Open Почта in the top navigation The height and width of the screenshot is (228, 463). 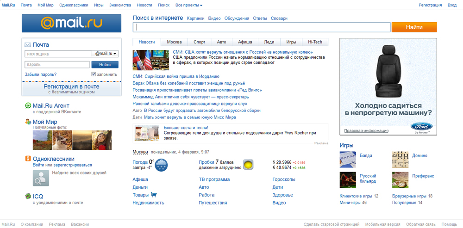click(26, 5)
